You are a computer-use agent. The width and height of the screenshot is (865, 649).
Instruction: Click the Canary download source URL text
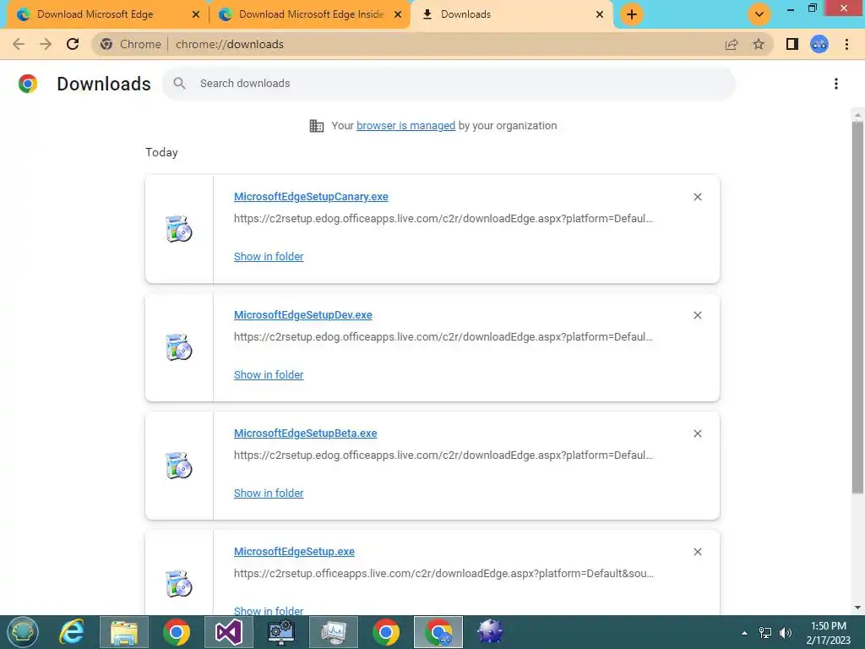pyautogui.click(x=443, y=219)
